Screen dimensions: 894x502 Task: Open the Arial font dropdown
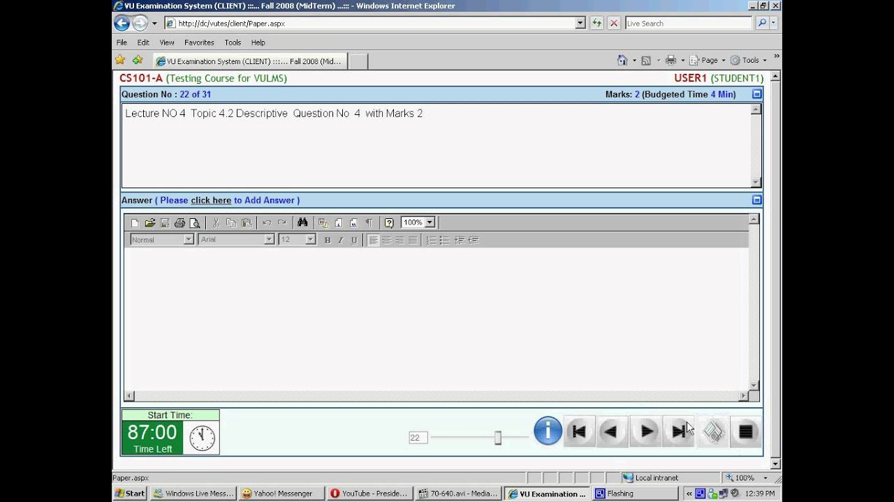[269, 239]
